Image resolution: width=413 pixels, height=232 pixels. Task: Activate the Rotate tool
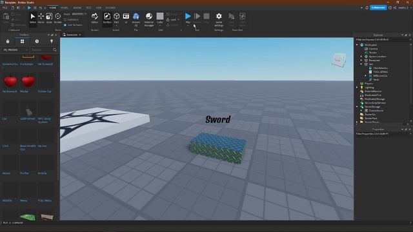tap(57, 19)
